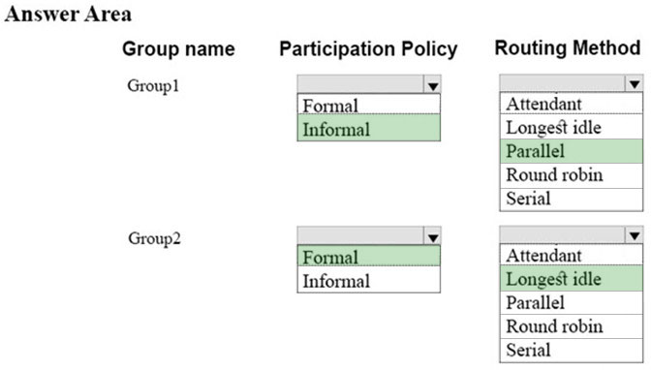This screenshot has width=651, height=370.
Task: Click the Group2 Routing Method combo field
Action: click(572, 235)
